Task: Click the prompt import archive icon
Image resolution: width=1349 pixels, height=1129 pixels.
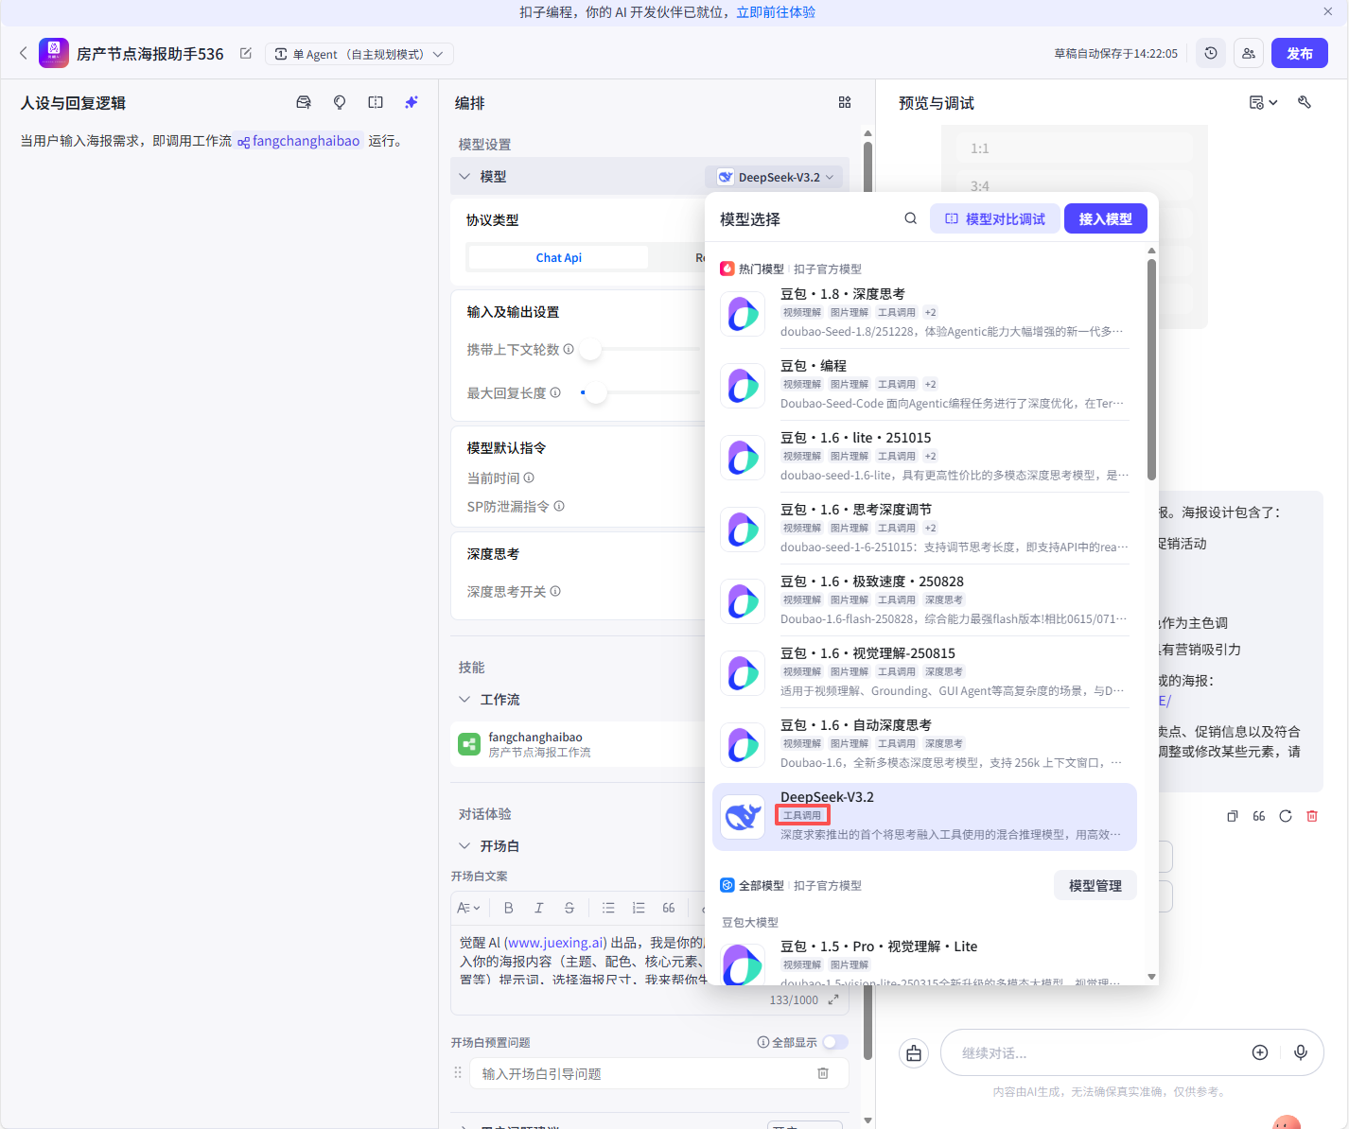Action: pos(304,102)
